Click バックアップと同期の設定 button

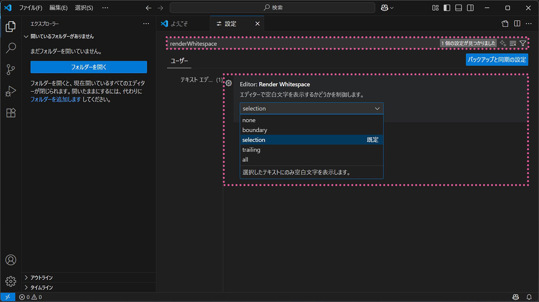tap(497, 60)
